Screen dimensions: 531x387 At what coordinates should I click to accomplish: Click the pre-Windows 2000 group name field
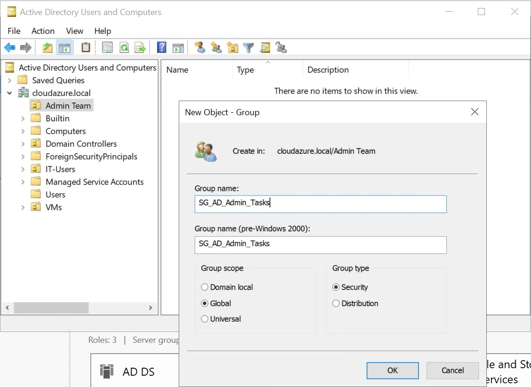(x=320, y=245)
